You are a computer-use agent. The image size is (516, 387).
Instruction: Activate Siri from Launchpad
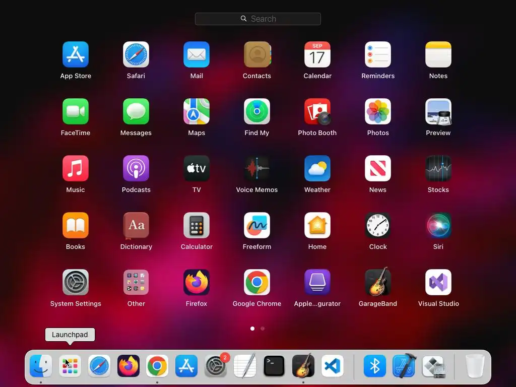(438, 225)
